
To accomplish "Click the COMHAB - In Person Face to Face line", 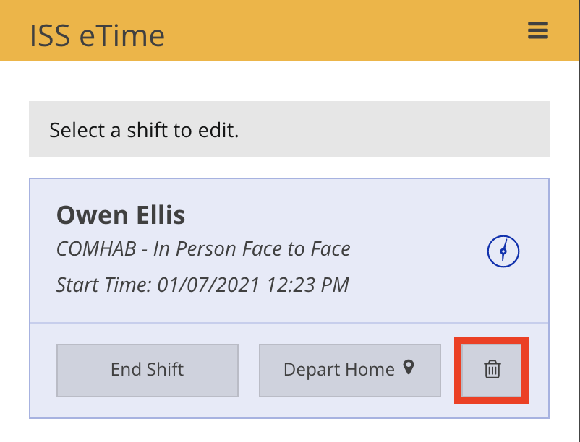I will tap(203, 249).
